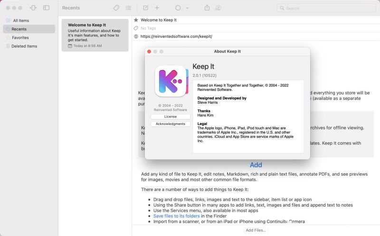
Task: Click the License button in About window
Action: pos(171,117)
